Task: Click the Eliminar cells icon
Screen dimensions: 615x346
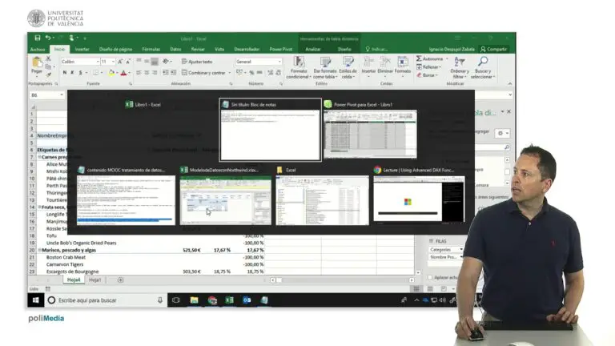Action: click(385, 62)
